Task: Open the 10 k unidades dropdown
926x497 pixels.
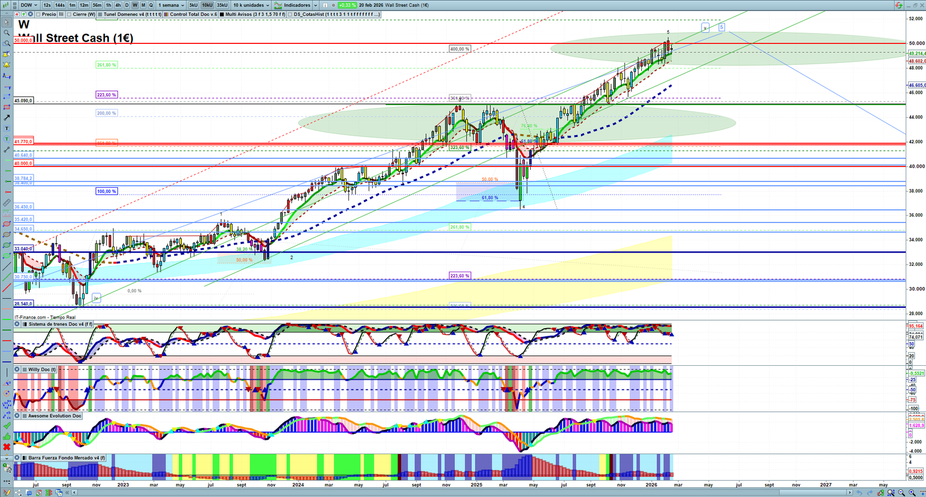Action: (251, 5)
